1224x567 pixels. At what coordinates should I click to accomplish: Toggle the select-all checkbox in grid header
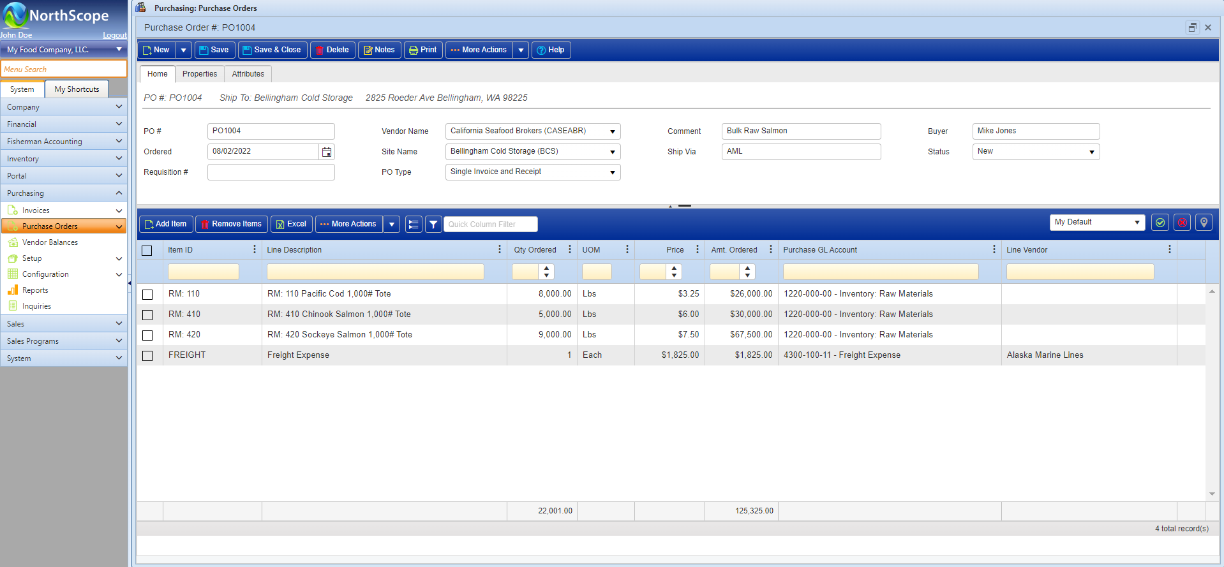pyautogui.click(x=147, y=251)
